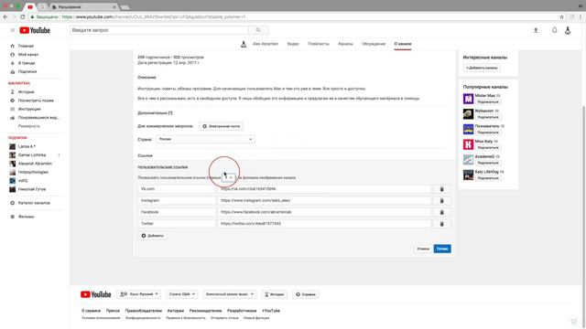Switch to Обсуждение channel tab
586x329 pixels.
click(374, 44)
